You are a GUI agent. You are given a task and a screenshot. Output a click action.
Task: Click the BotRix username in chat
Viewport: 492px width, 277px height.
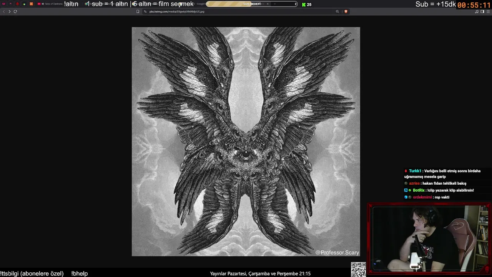pos(419,190)
